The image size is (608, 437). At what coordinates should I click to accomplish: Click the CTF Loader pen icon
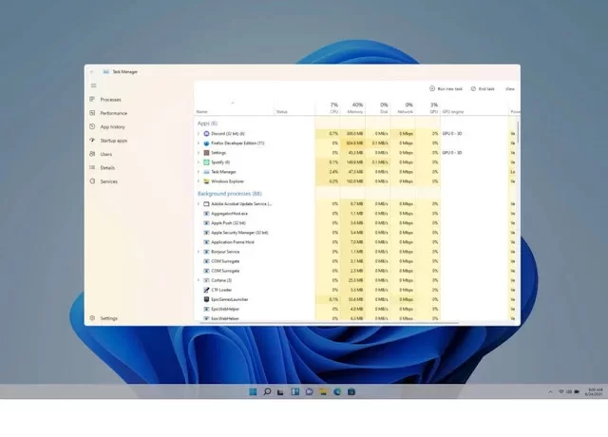tap(206, 290)
